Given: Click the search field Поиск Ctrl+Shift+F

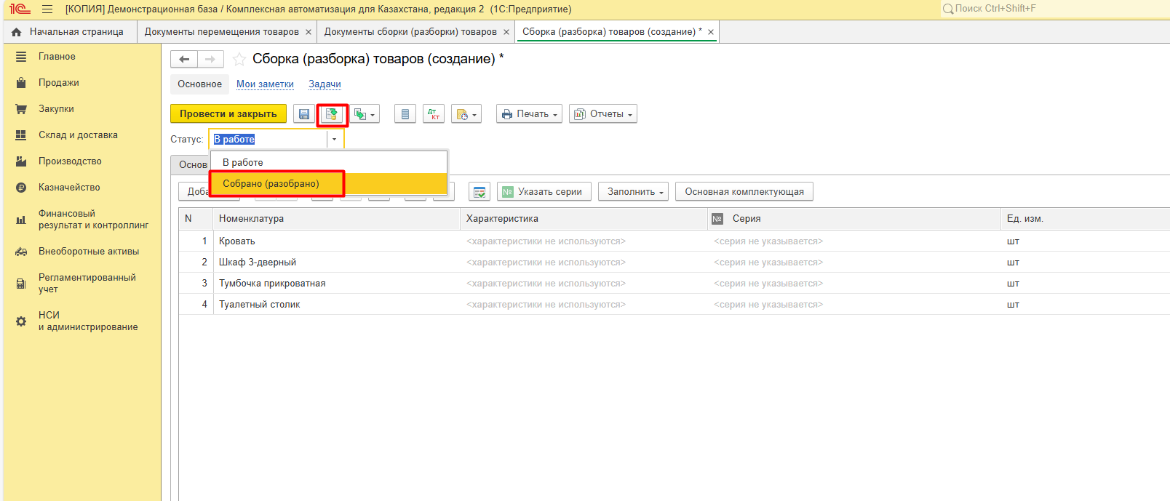Looking at the screenshot, I should click(1055, 9).
